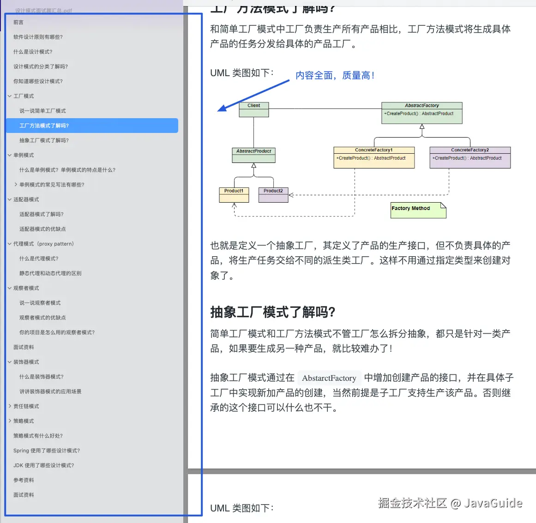Expand the 策略模式 section
Viewport: 536px width, 523px height.
click(9, 421)
